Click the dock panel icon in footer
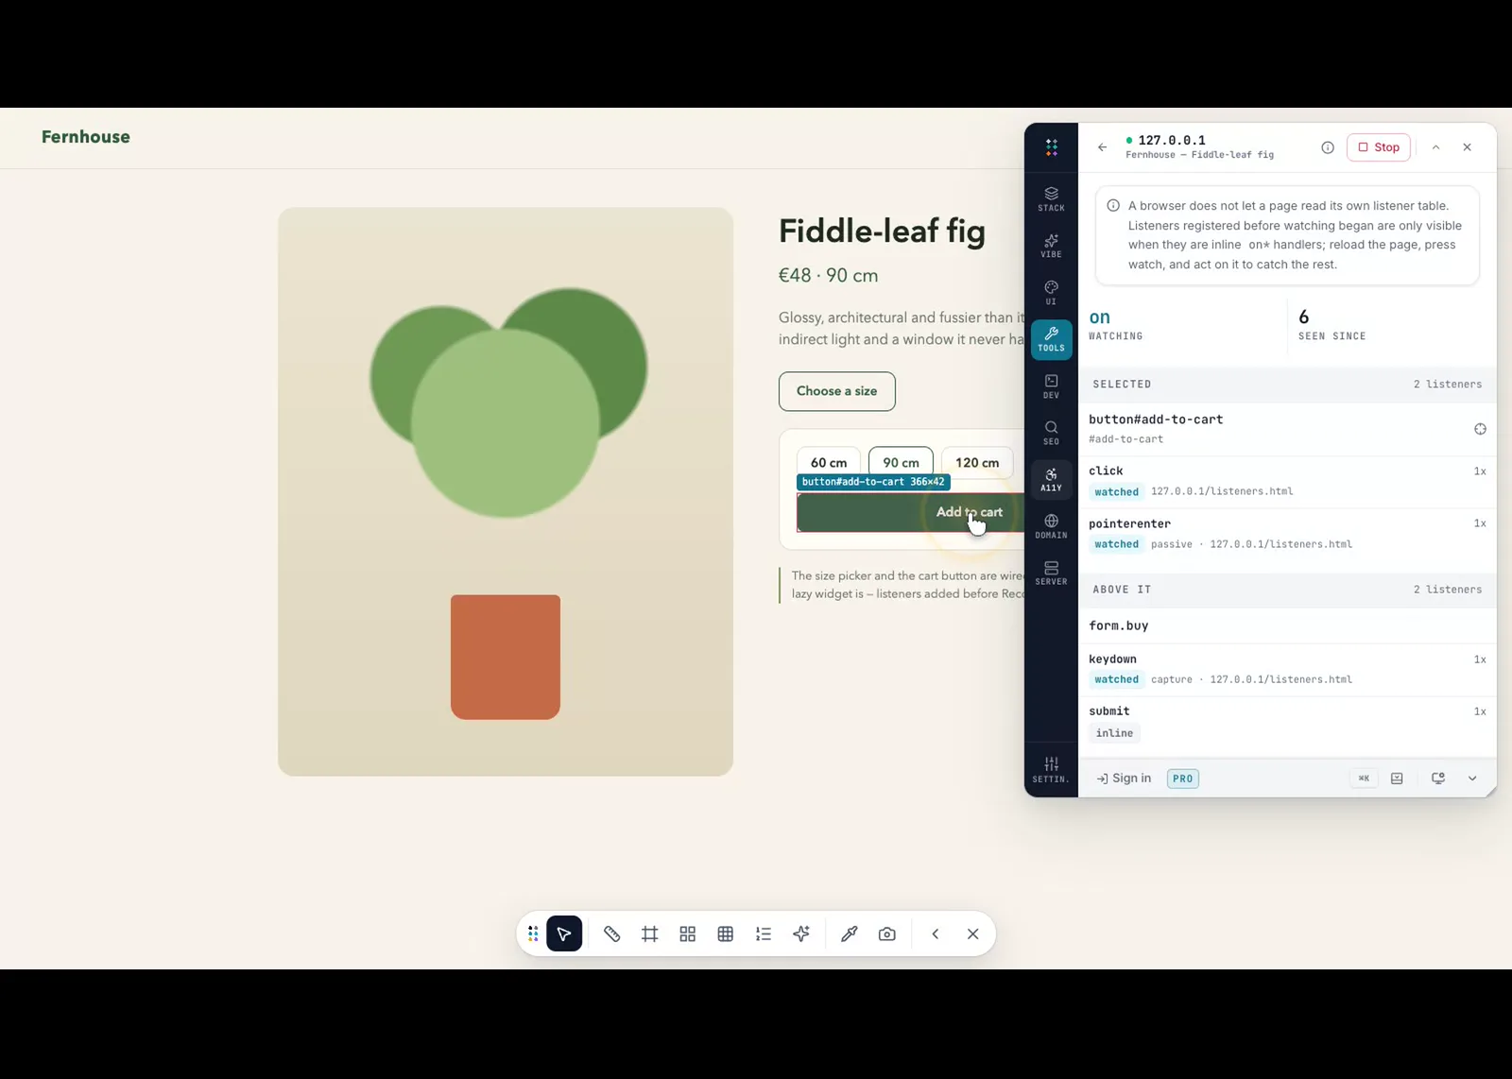The image size is (1512, 1079). 1397,779
